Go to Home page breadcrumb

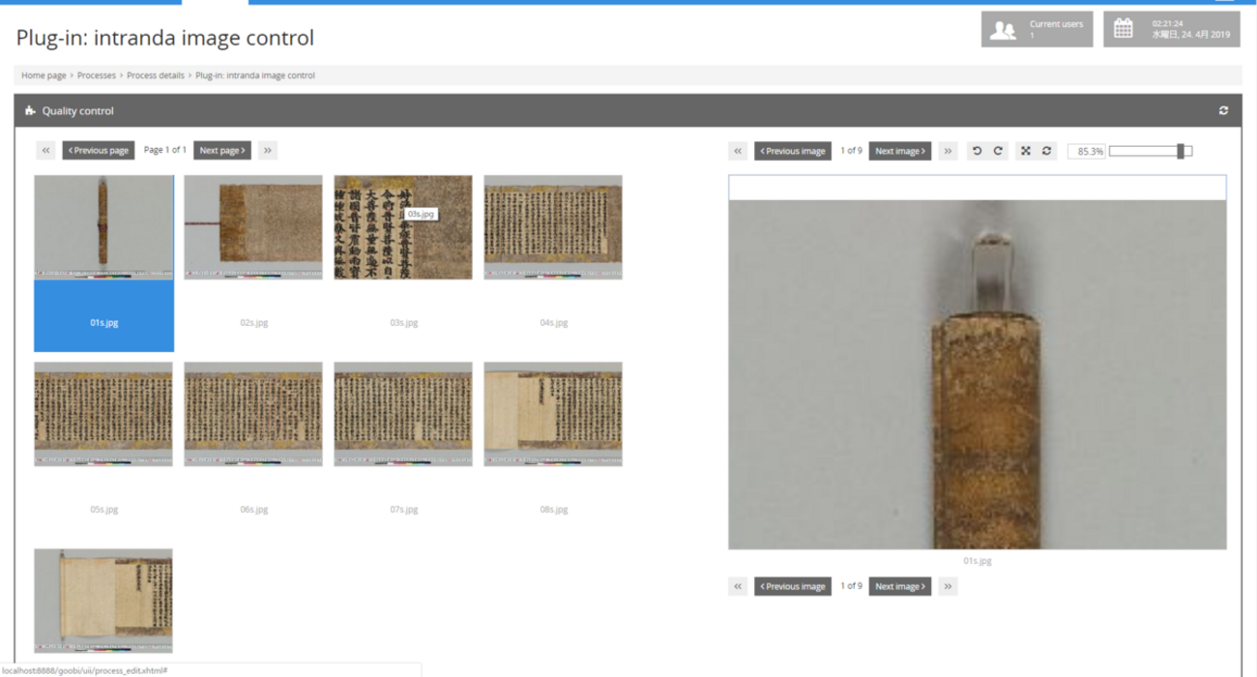click(x=44, y=75)
